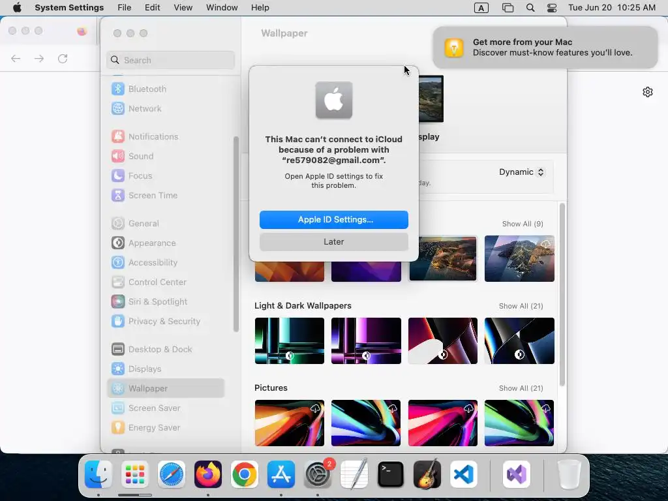Select the Control Center icon
This screenshot has width=668, height=501.
click(x=118, y=282)
